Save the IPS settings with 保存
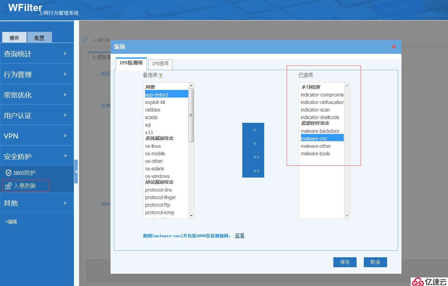 tap(345, 262)
